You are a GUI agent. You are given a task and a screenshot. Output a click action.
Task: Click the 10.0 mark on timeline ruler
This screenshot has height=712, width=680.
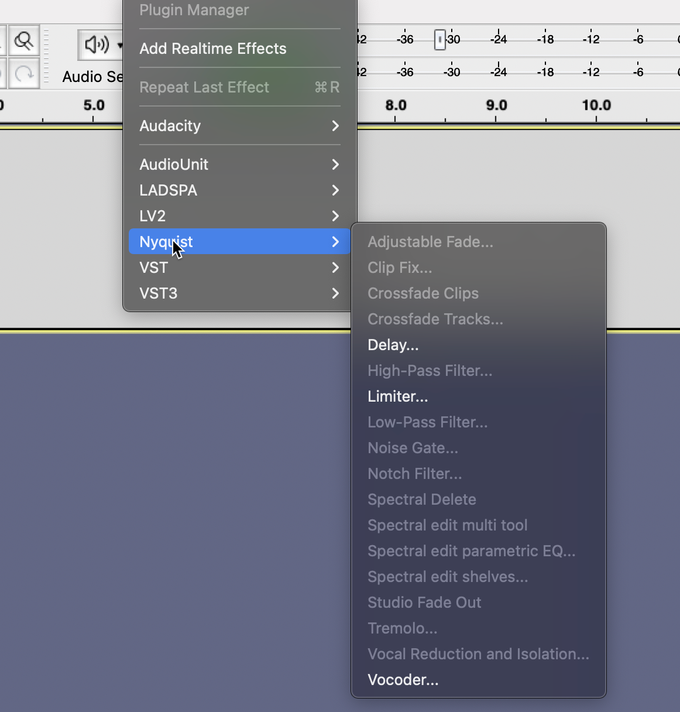click(596, 105)
